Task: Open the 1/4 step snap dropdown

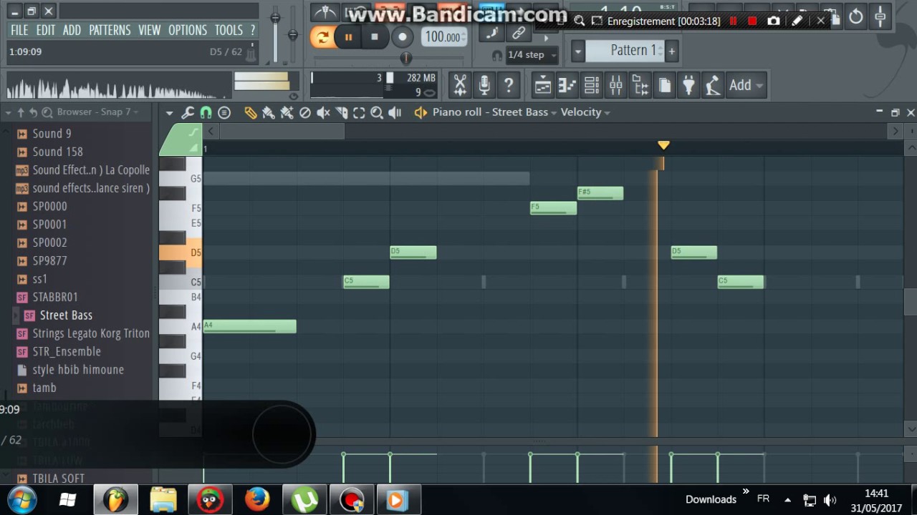Action: tap(532, 55)
